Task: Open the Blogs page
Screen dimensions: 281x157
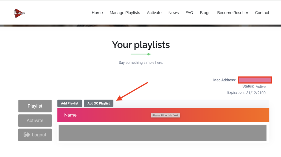Action: tap(205, 13)
